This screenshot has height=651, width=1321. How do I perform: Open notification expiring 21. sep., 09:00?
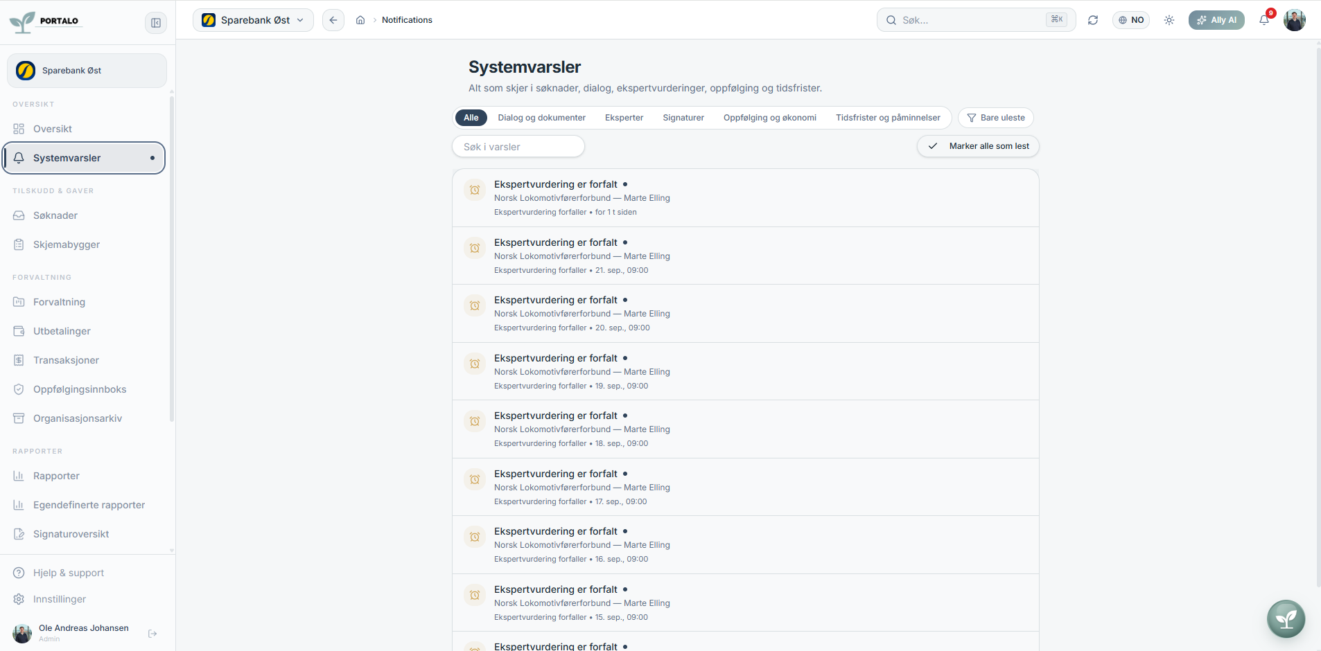click(x=746, y=256)
